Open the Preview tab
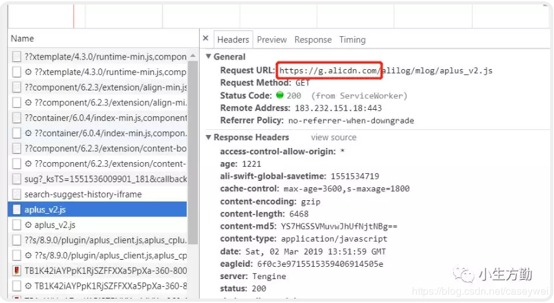554x303 pixels. [272, 39]
